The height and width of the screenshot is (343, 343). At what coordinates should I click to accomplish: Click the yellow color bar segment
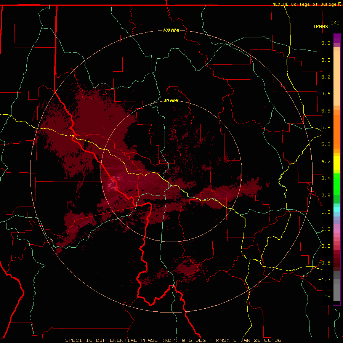(x=337, y=163)
